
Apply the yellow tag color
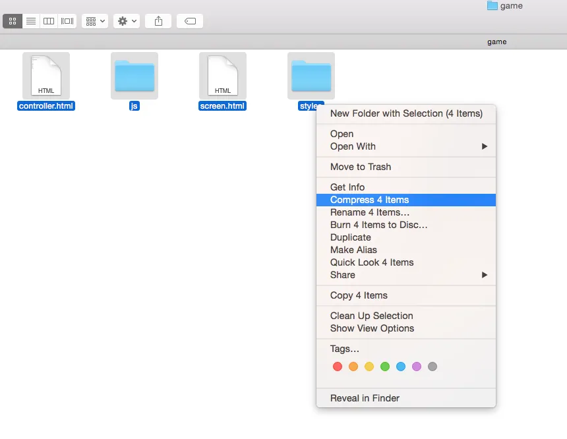tap(369, 366)
